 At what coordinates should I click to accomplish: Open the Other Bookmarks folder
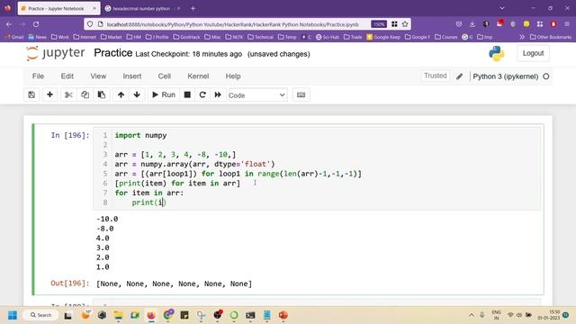[x=551, y=37]
